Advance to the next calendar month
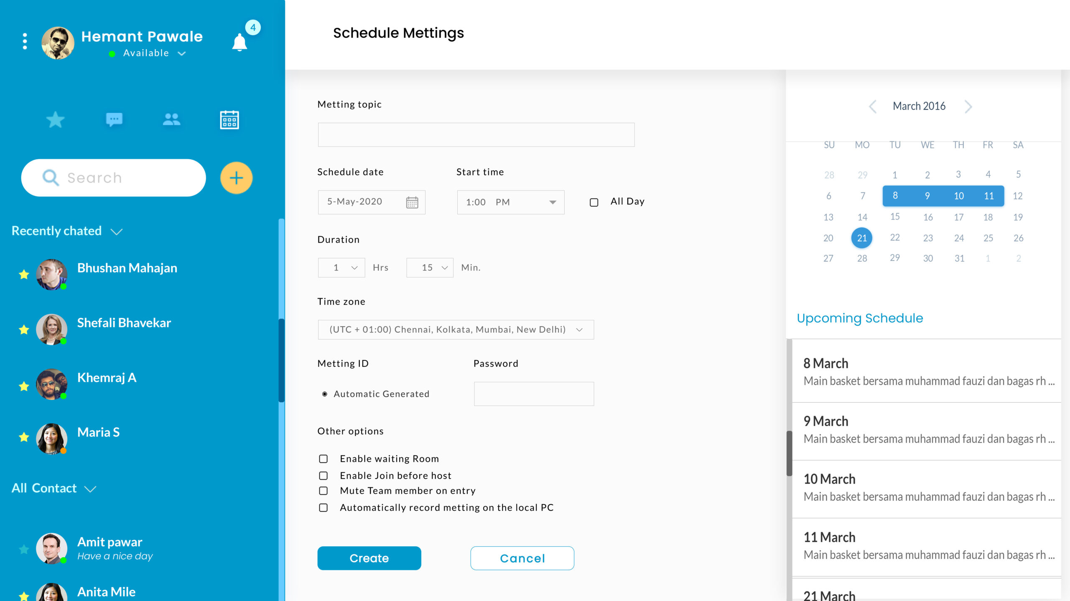This screenshot has height=601, width=1070. pyautogui.click(x=968, y=107)
